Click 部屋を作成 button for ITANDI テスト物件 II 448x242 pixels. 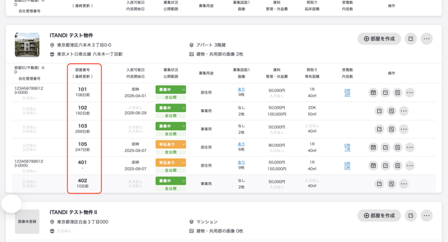379,215
